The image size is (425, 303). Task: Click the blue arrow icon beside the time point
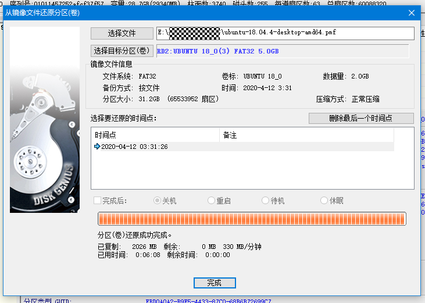point(97,147)
